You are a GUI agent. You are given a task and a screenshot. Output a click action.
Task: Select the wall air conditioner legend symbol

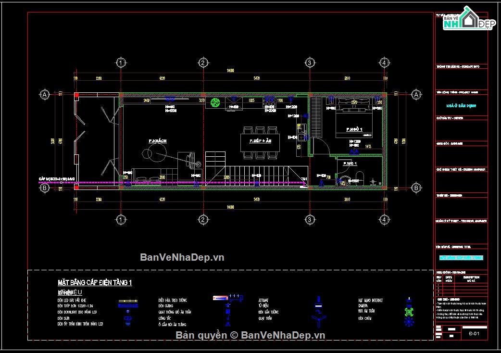click(221, 298)
